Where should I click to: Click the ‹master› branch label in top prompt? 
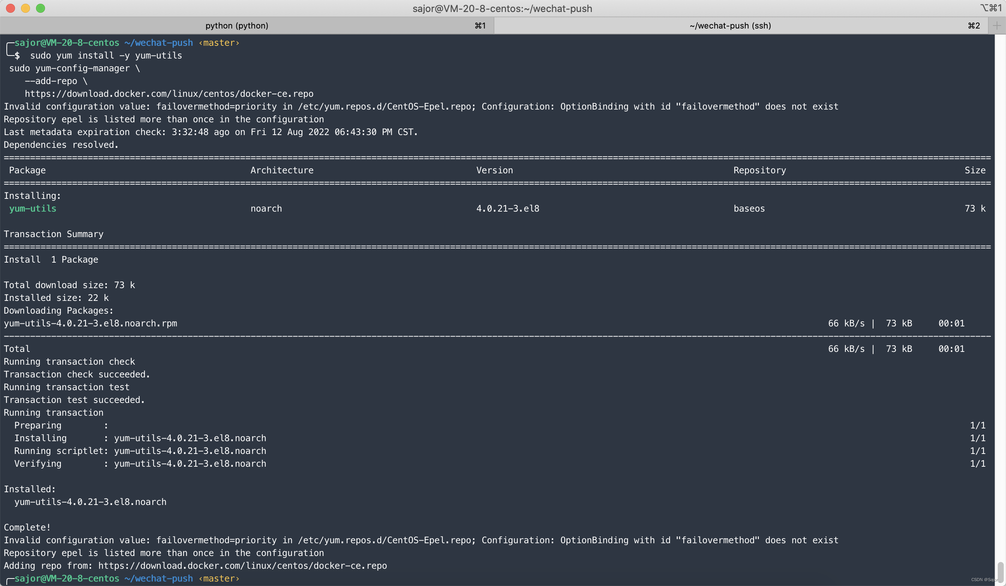[219, 43]
